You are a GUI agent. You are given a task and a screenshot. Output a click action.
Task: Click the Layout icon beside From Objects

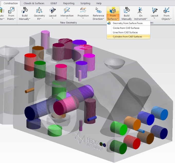pyautogui.click(x=154, y=11)
